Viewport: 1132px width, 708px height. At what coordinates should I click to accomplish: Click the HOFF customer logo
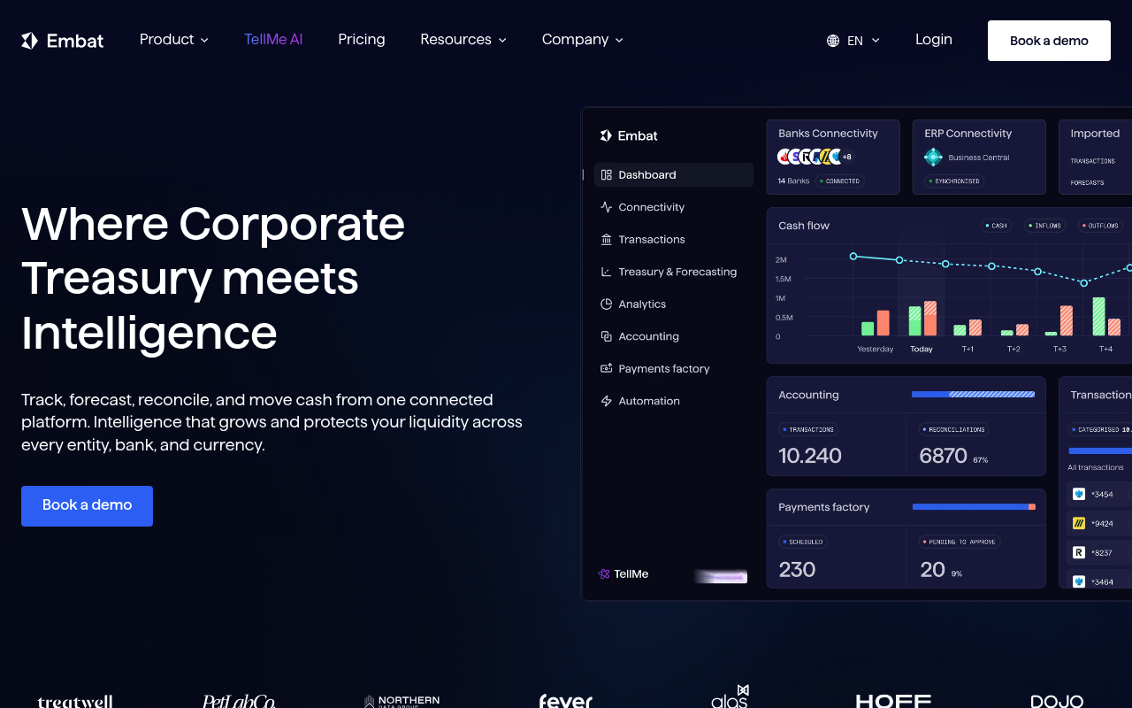pos(893,701)
